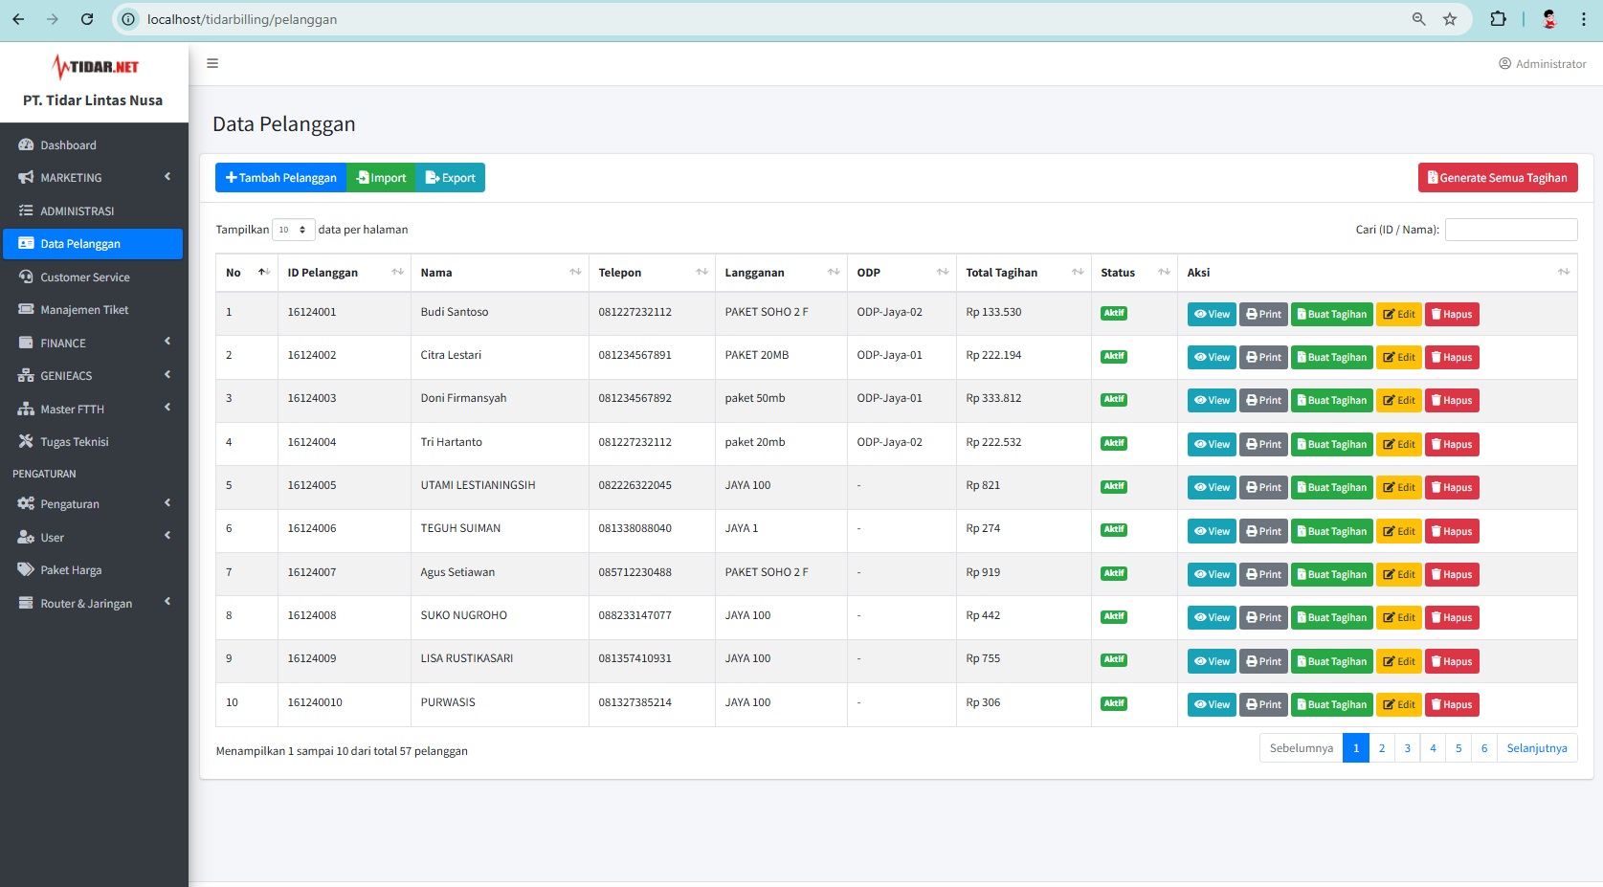Click Selanjutnya next page link

1537,748
